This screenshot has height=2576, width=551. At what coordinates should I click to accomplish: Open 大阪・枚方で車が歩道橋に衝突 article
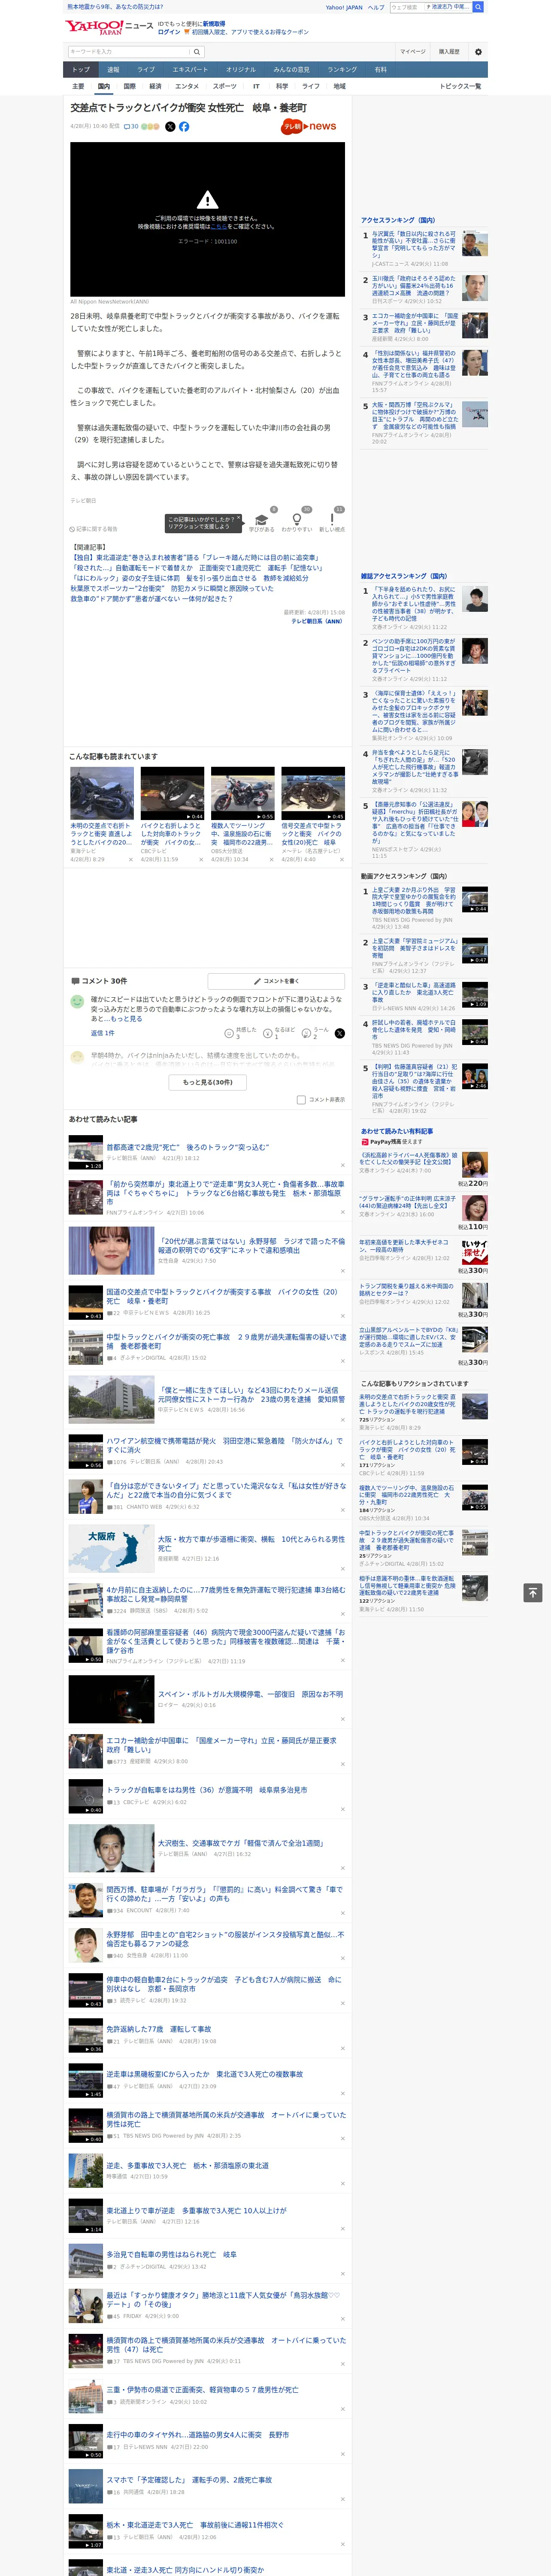click(251, 1543)
